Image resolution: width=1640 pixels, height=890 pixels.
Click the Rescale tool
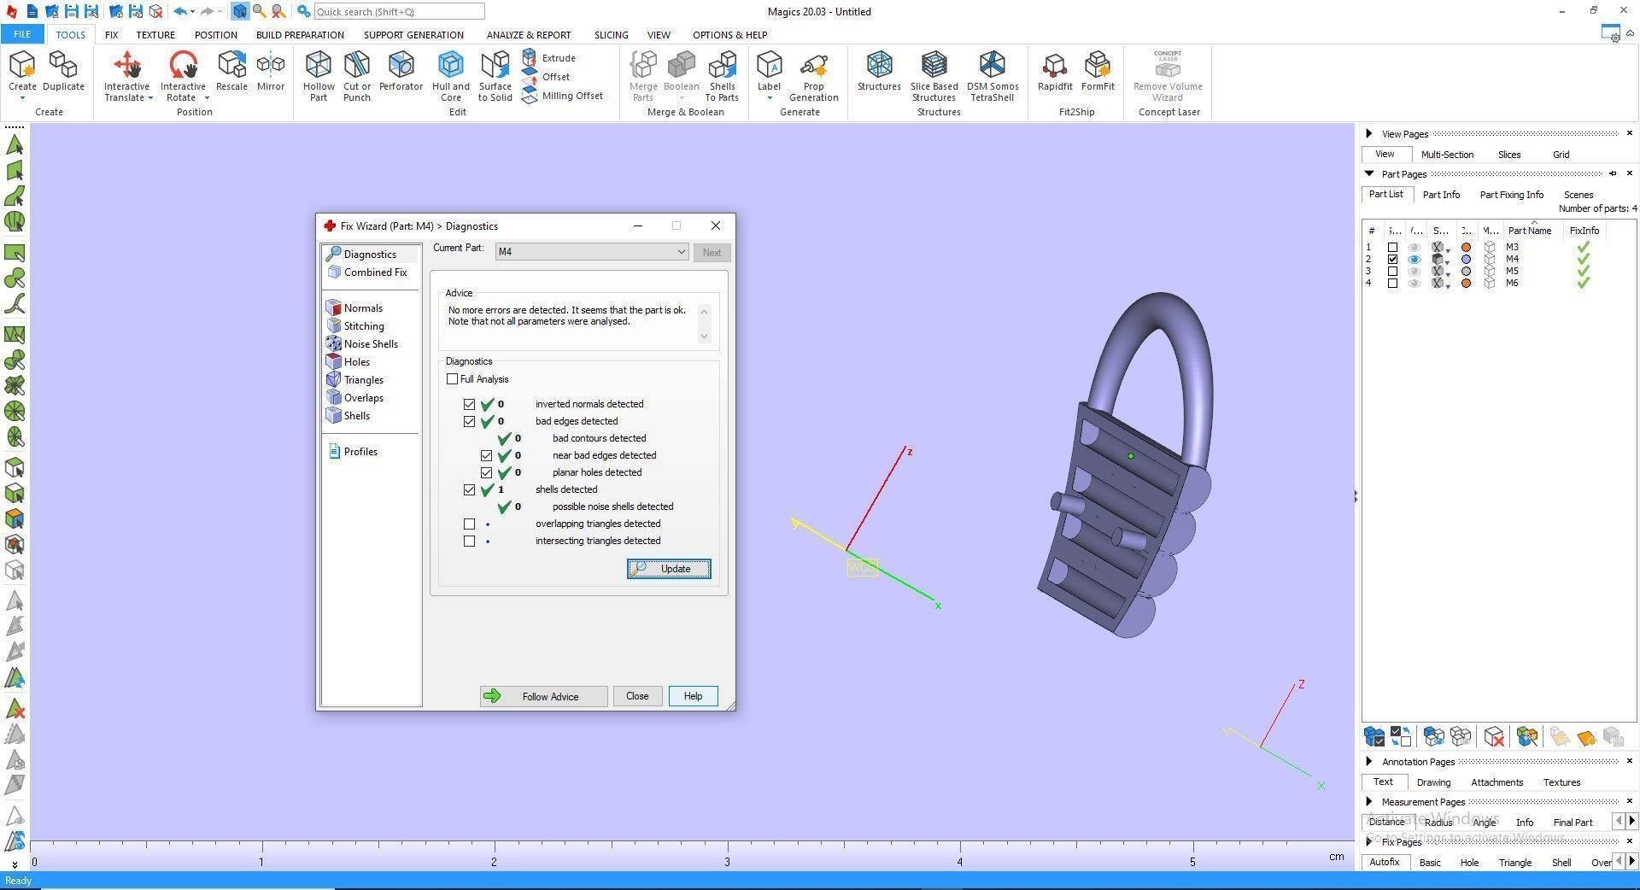231,71
